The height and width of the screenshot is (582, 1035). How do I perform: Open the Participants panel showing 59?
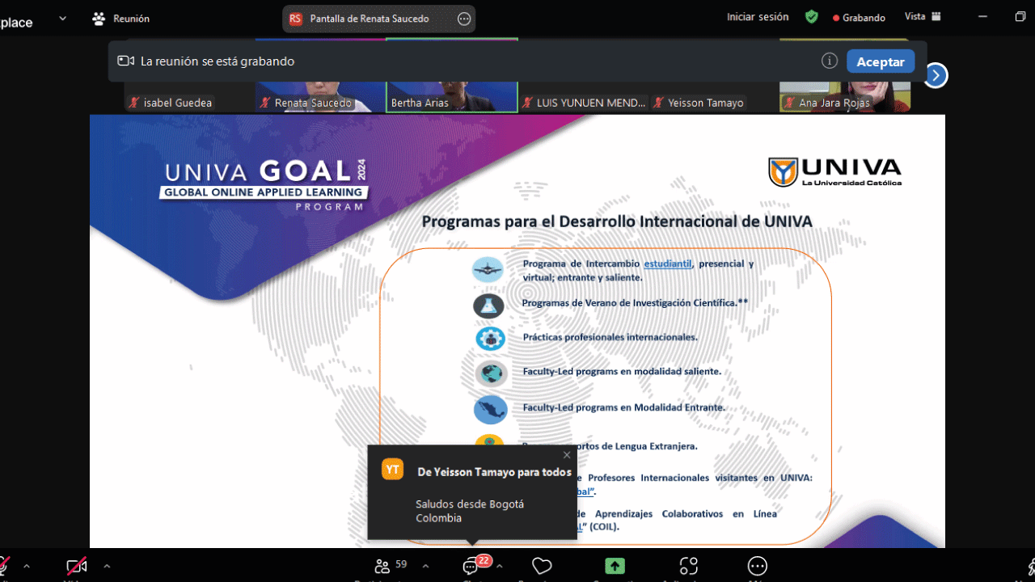tap(391, 566)
